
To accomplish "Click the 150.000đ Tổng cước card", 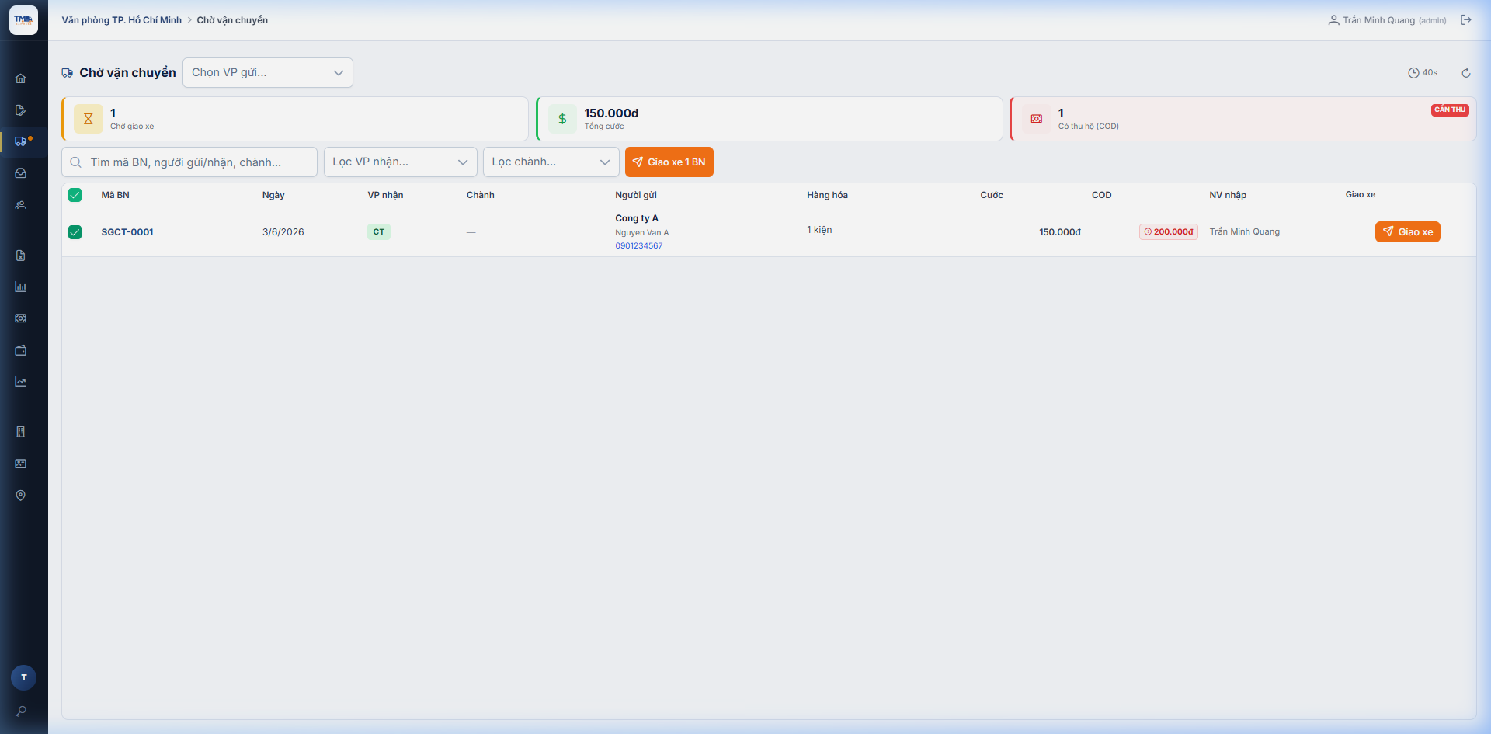I will coord(770,119).
